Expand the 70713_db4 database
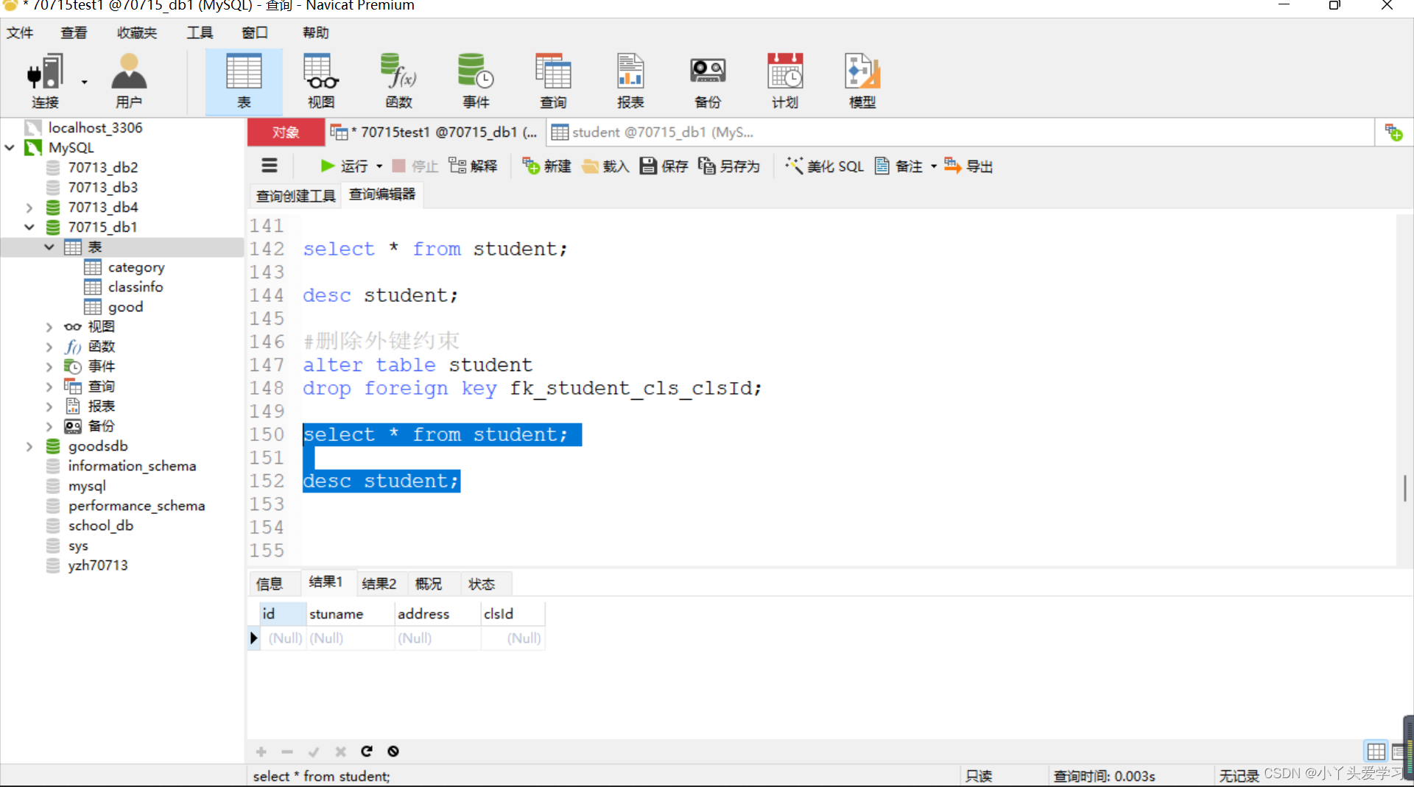Image resolution: width=1414 pixels, height=787 pixels. (x=29, y=208)
